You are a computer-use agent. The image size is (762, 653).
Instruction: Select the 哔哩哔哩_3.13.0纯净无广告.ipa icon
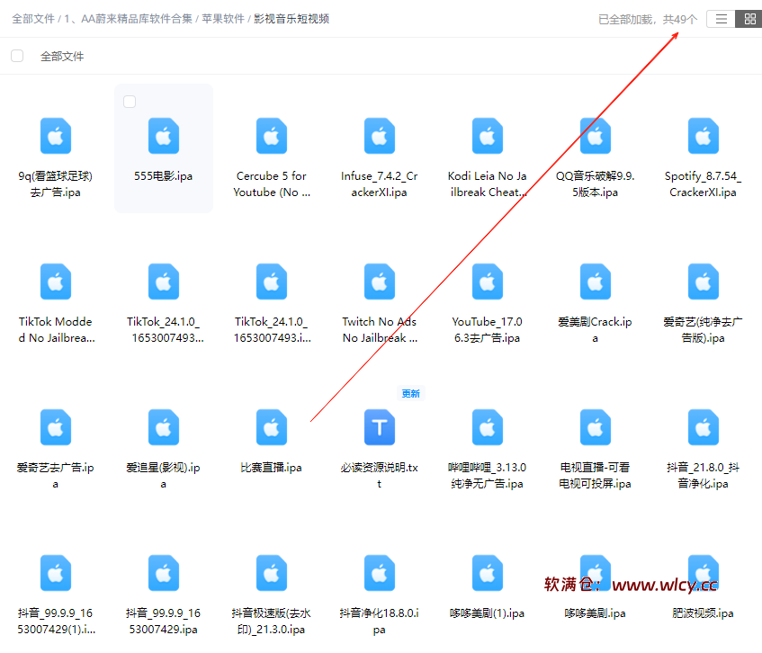pyautogui.click(x=488, y=427)
